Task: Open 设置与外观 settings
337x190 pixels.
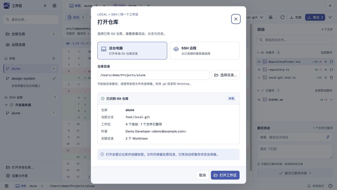Action: 31,176
